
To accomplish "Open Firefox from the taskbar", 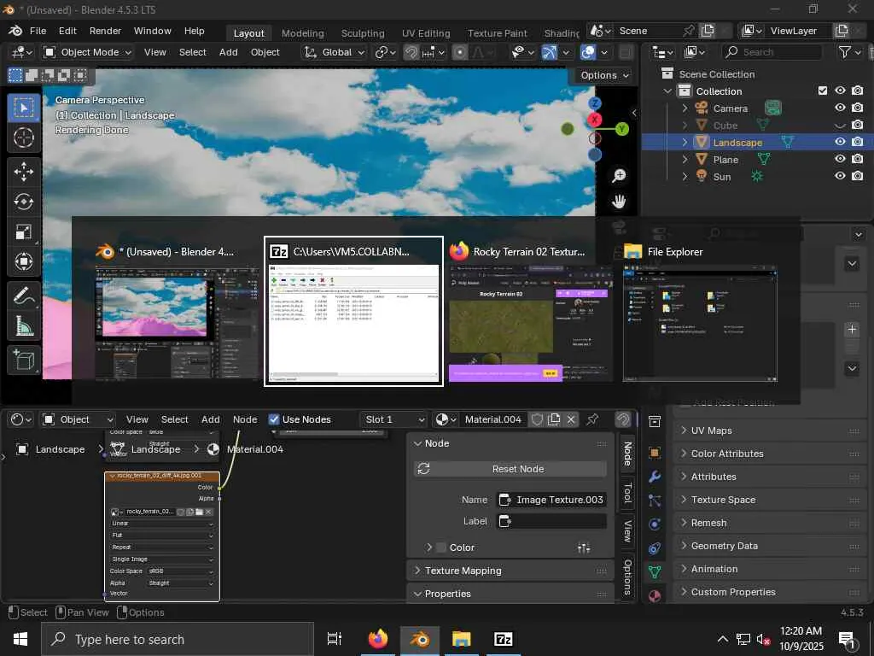I will pyautogui.click(x=377, y=639).
